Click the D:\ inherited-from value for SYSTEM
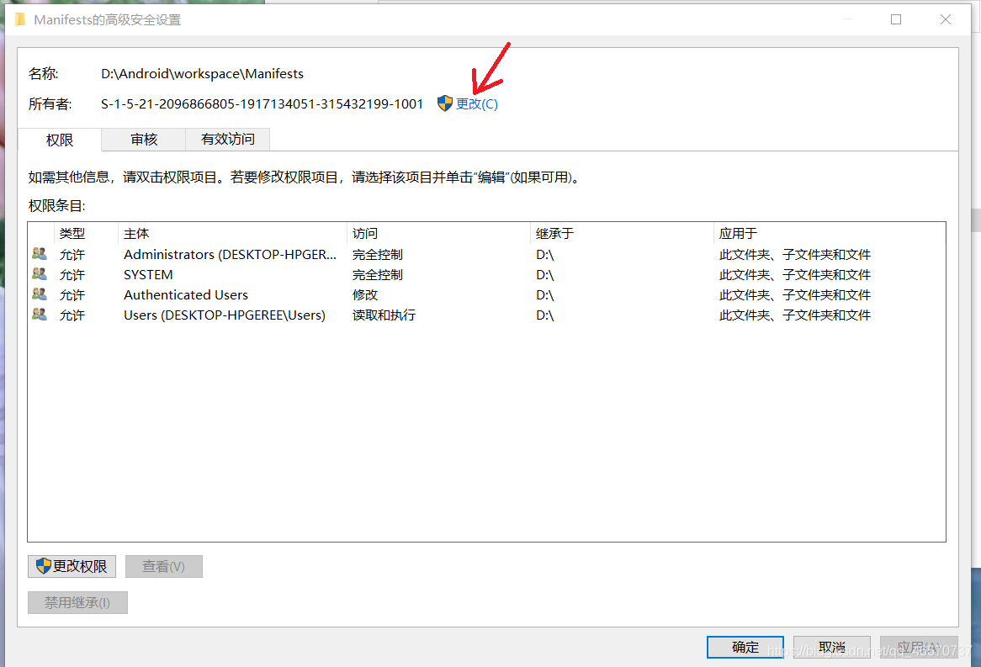981x667 pixels. [545, 275]
